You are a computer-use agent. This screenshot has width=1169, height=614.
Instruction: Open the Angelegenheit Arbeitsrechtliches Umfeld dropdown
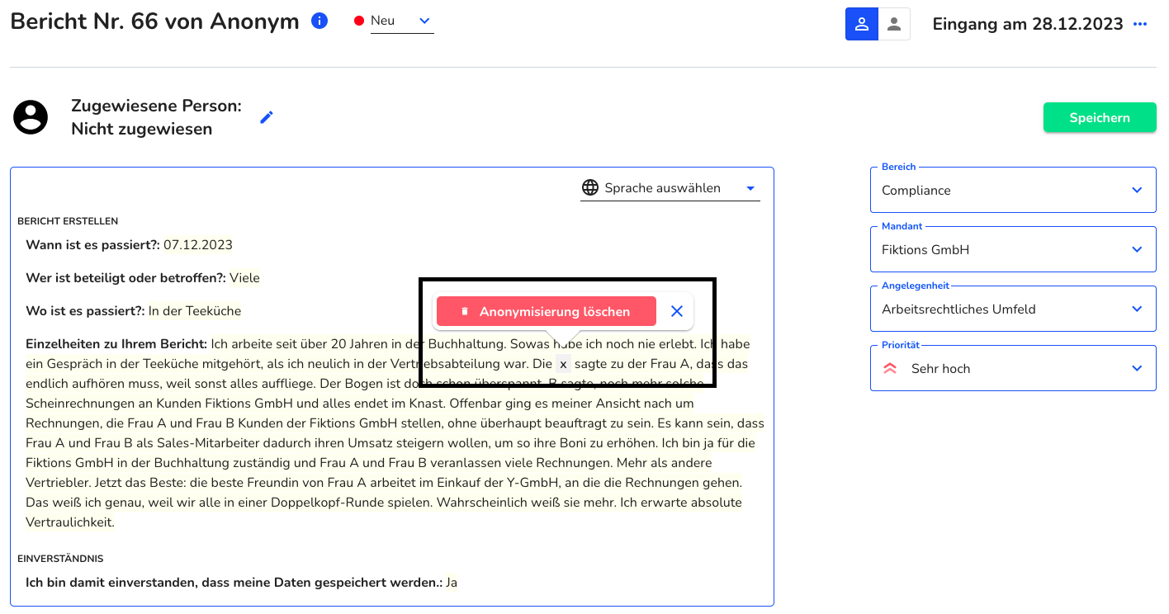[1013, 309]
